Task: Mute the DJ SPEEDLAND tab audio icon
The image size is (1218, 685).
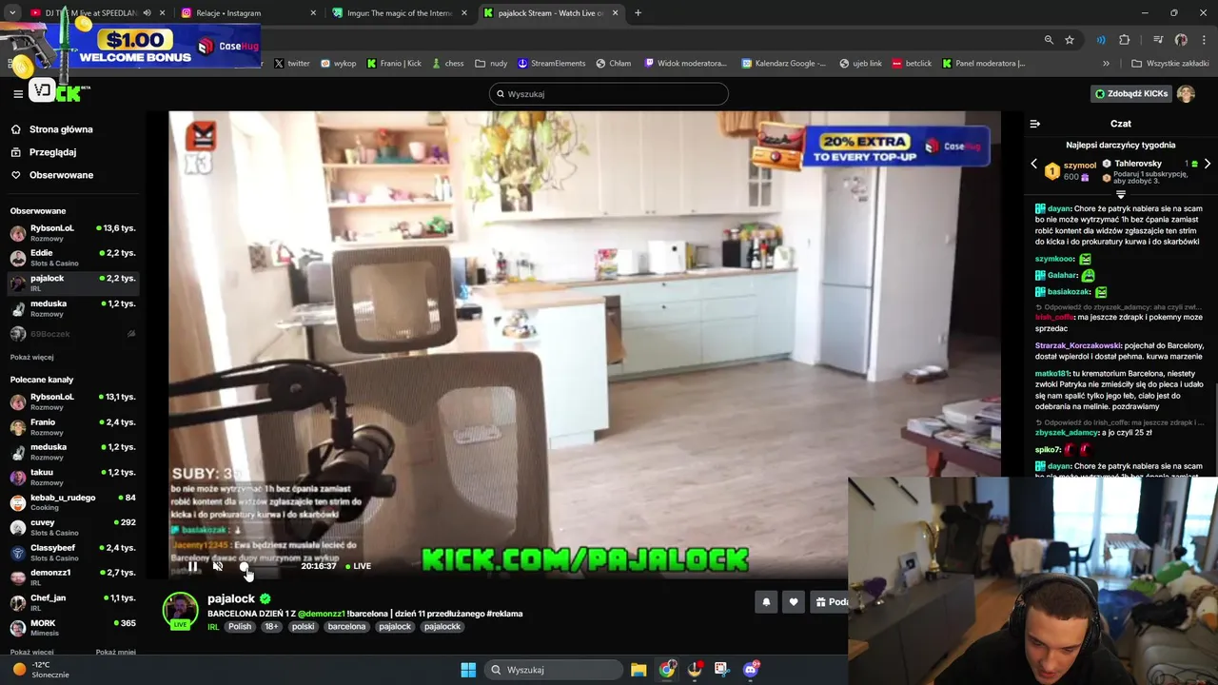Action: 147,13
